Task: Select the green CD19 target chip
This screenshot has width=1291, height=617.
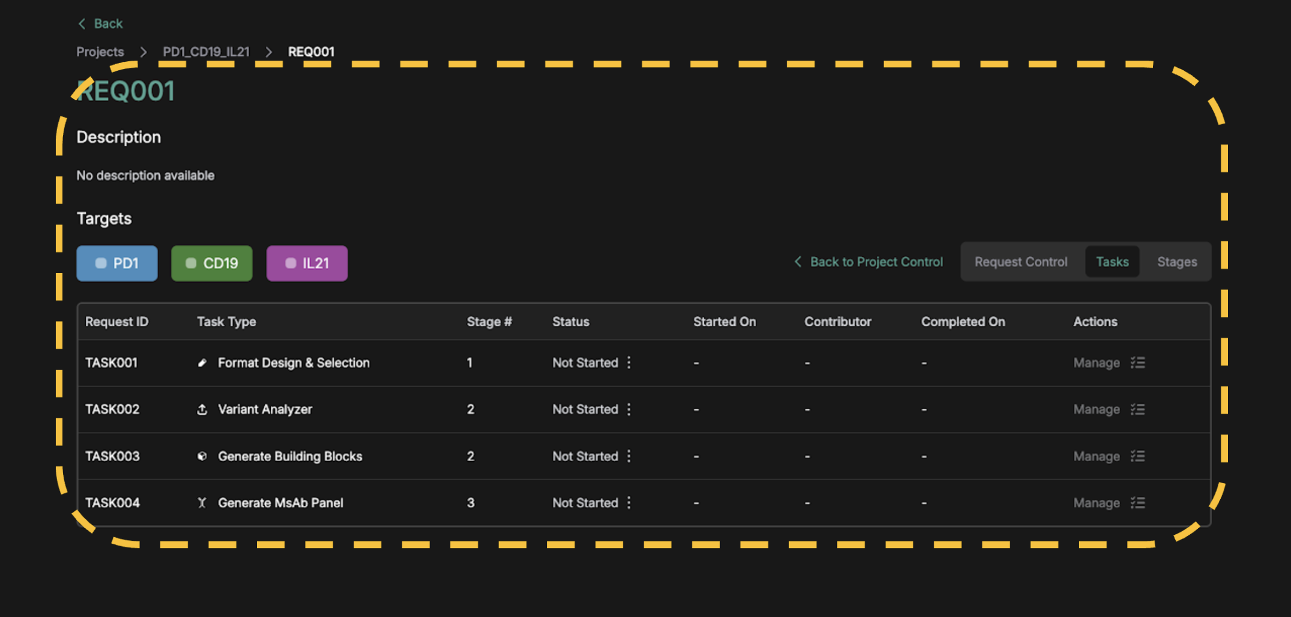Action: [212, 263]
